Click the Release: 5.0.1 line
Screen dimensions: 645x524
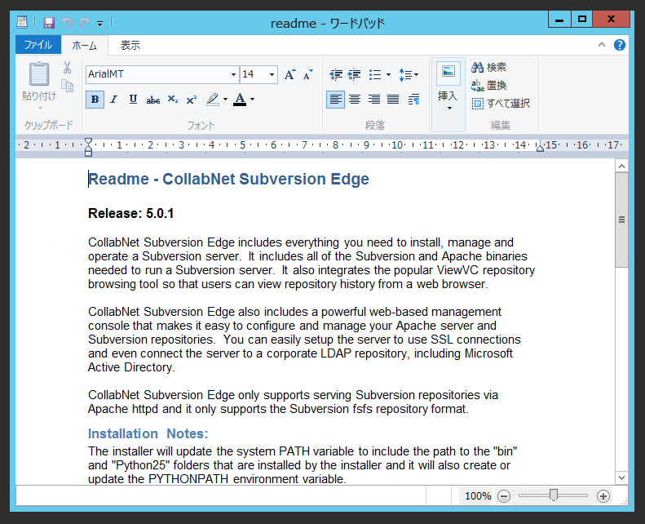coord(130,213)
